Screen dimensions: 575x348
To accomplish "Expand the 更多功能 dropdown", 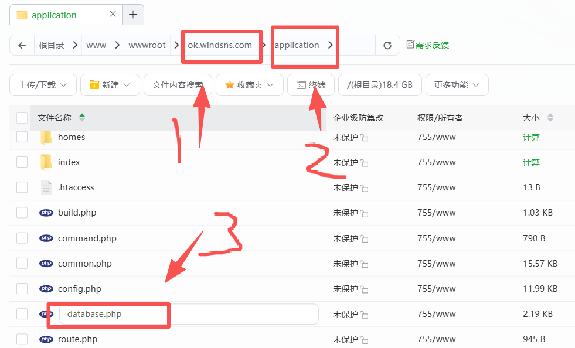I will [x=457, y=85].
